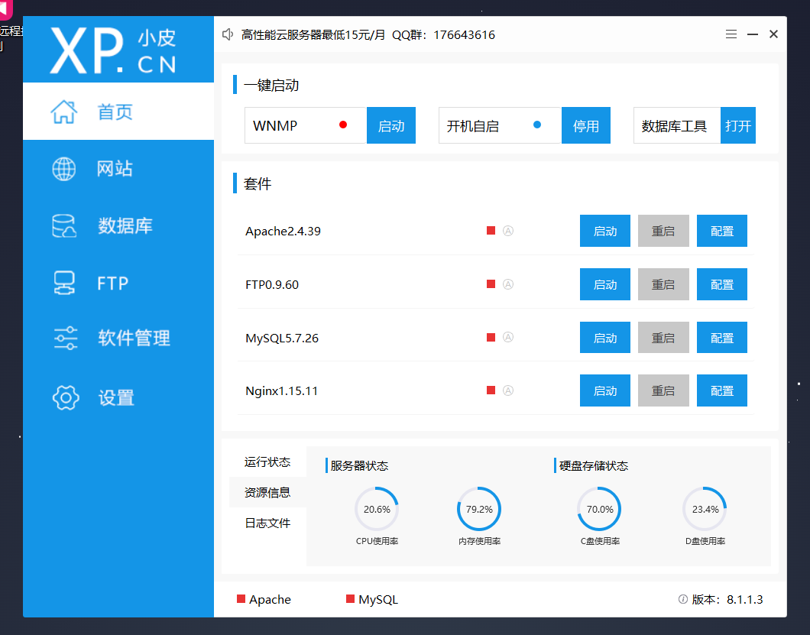Click the red status square next to Nginx1.15.11
Viewport: 810px width, 635px height.
(490, 390)
